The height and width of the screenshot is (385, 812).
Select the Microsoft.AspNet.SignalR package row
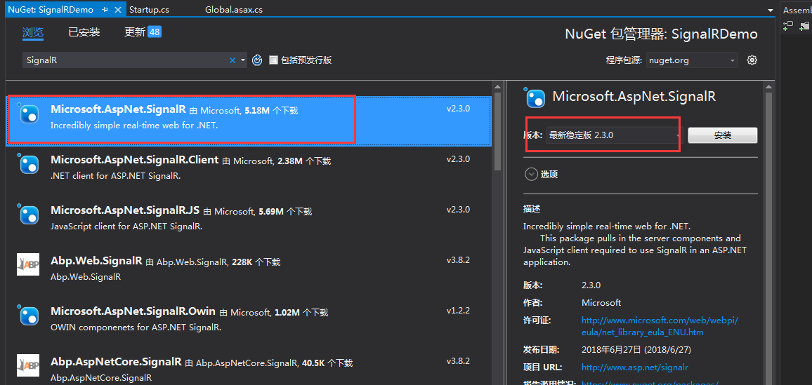[249, 121]
